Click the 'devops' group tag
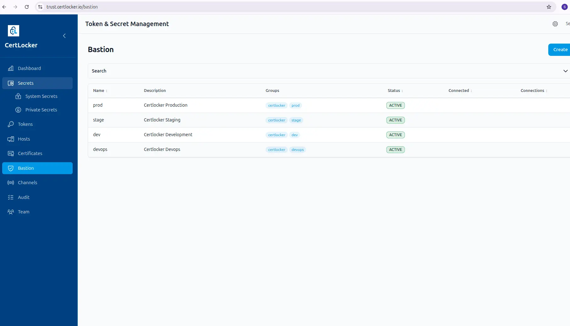 [298, 150]
